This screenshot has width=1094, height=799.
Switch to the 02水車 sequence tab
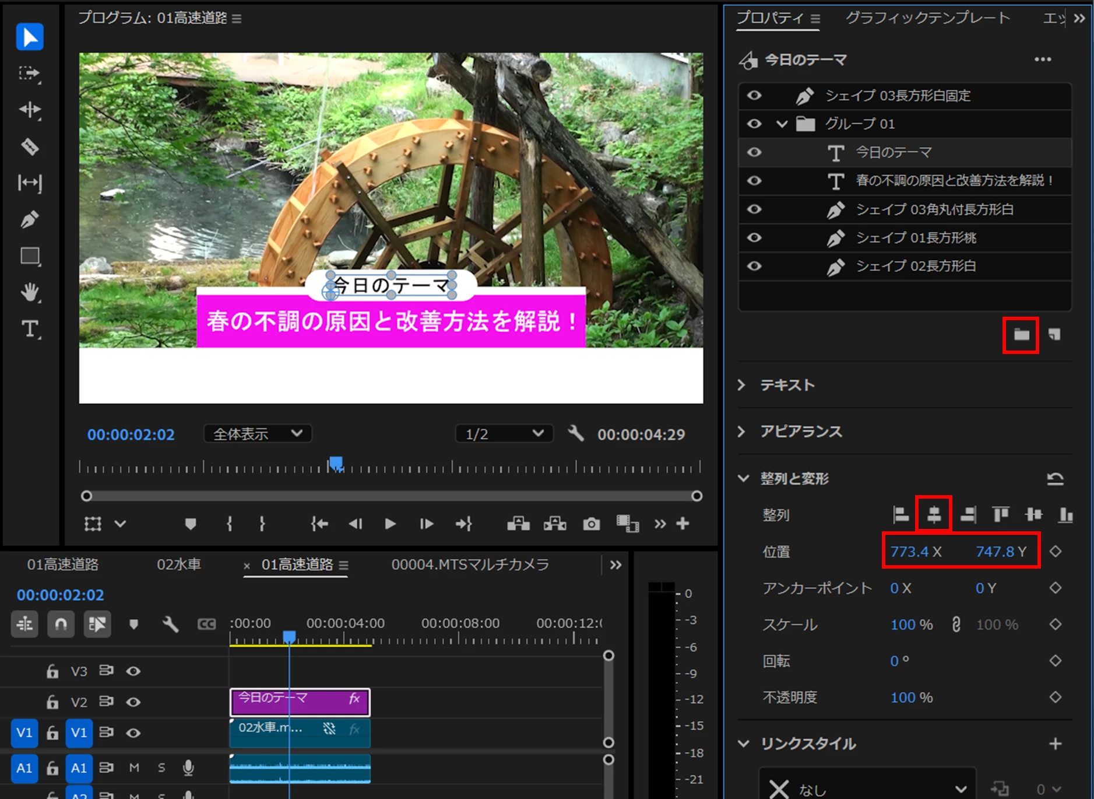(179, 565)
